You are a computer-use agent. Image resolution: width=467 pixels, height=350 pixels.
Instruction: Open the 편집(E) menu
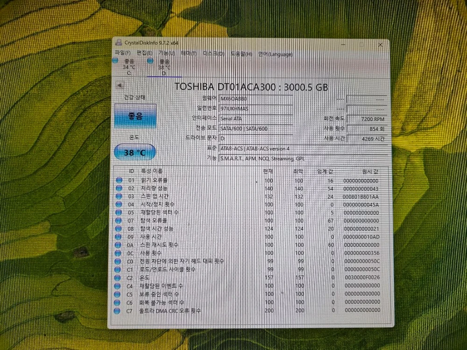[144, 53]
